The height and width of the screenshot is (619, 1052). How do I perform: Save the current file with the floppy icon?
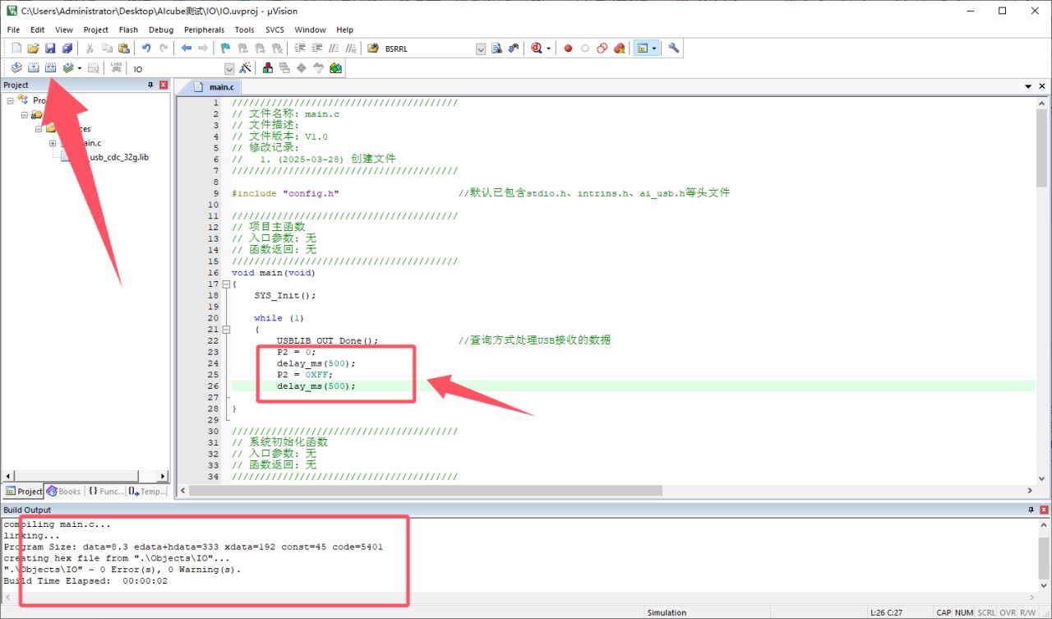[x=50, y=49]
